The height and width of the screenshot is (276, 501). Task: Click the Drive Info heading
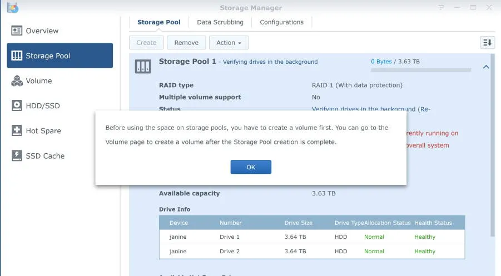[x=175, y=209]
